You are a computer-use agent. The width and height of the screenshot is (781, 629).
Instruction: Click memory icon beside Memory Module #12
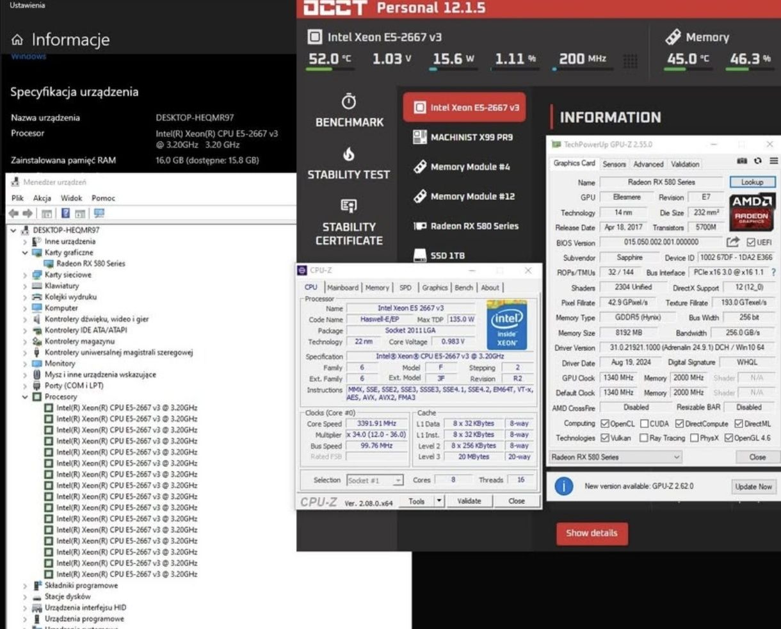tap(419, 196)
